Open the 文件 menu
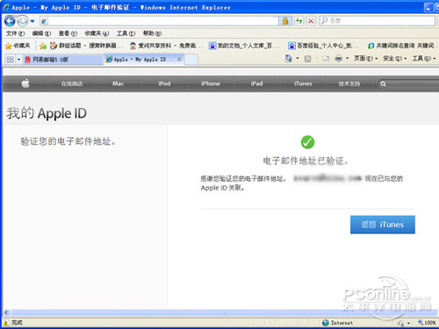 pos(15,33)
